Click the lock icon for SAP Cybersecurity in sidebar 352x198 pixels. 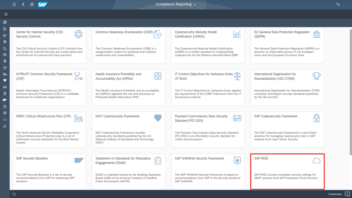click(5, 93)
